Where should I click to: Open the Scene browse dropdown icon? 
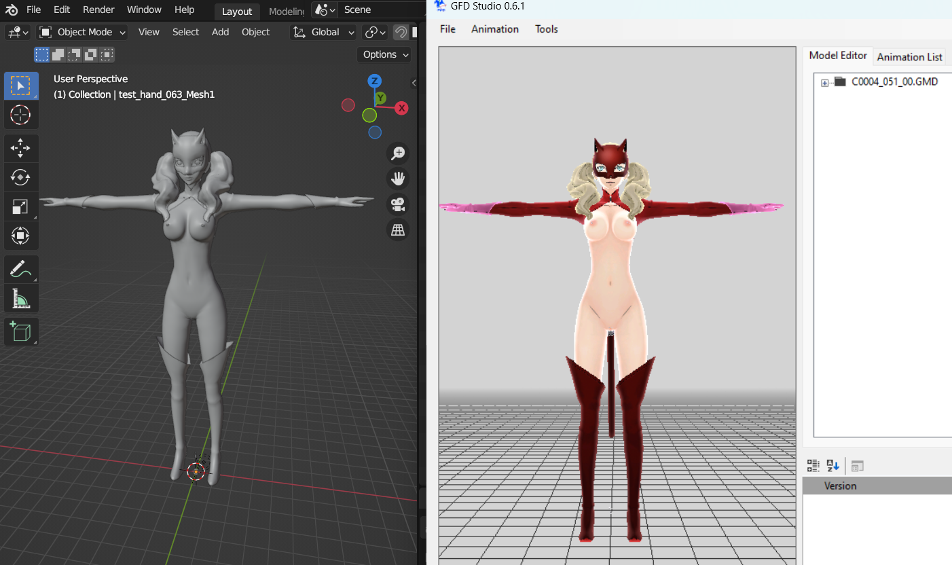coord(324,10)
